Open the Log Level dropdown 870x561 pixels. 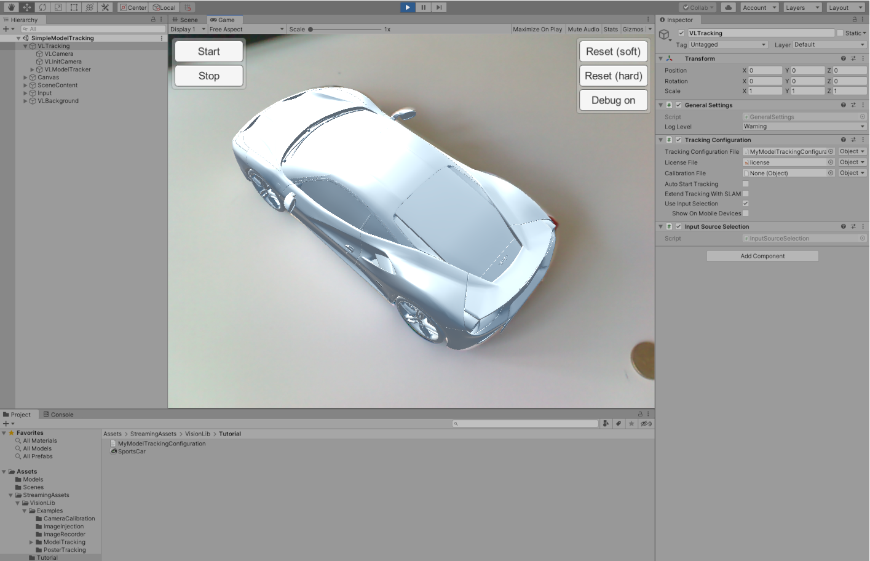click(804, 127)
